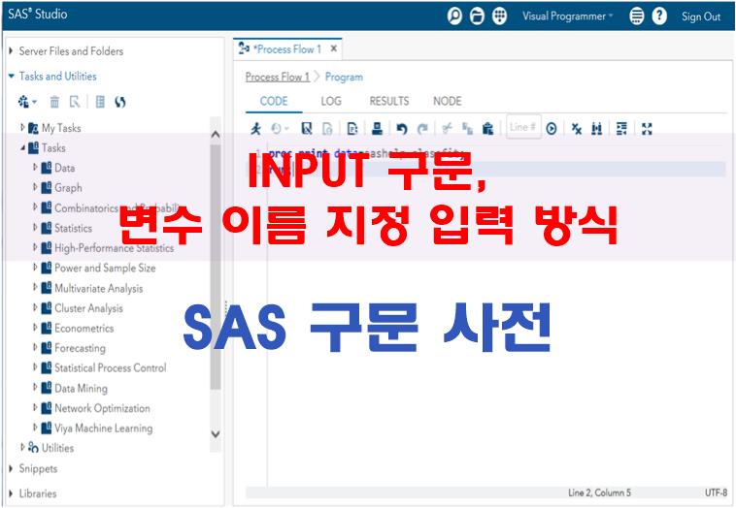The width and height of the screenshot is (736, 508).
Task: Click the Print icon in code toolbar
Action: coord(377,128)
